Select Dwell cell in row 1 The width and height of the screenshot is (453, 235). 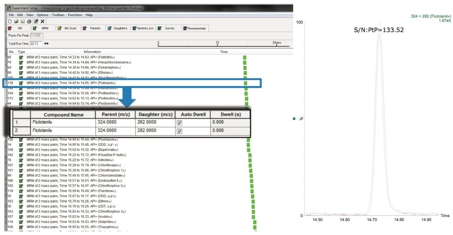click(230, 123)
